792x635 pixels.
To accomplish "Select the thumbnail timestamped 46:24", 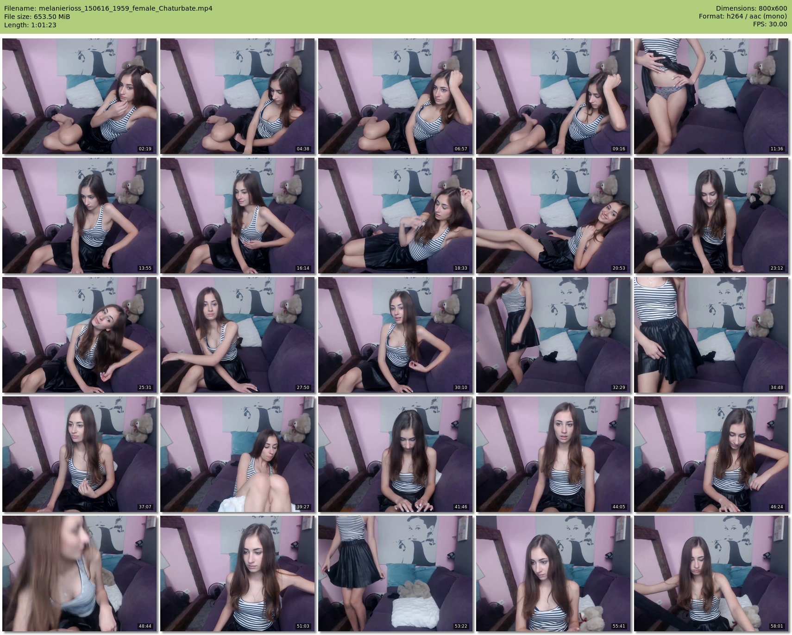I will point(711,454).
